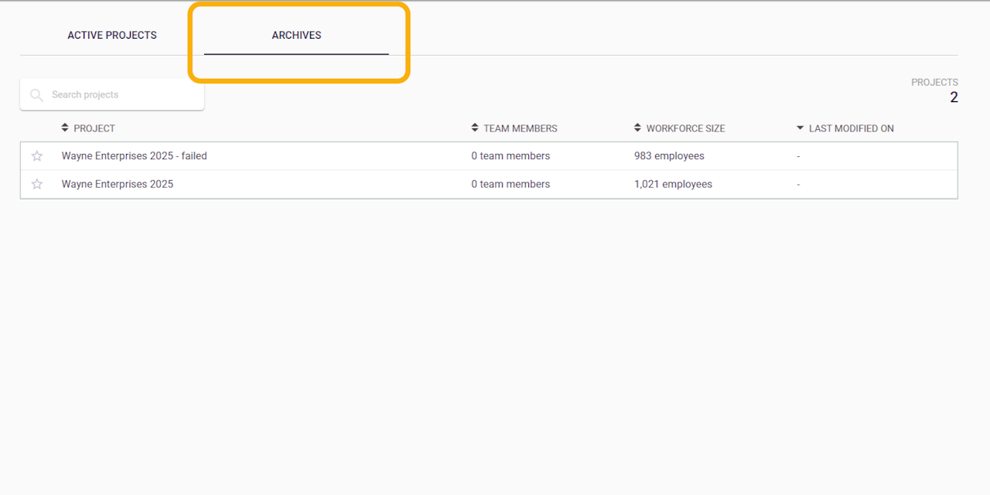Favorite Wayne Enterprises 2025 - failed with star

(37, 156)
